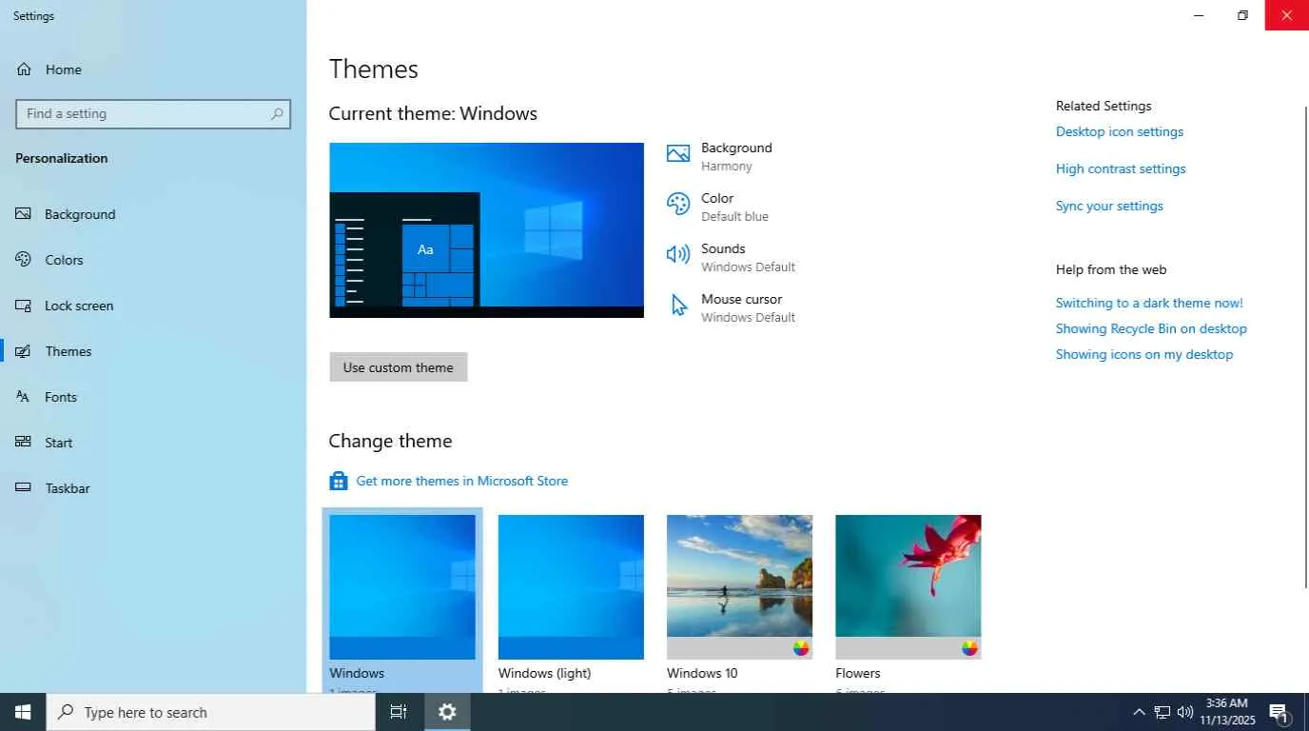Select the Windows theme thumbnail

click(402, 587)
